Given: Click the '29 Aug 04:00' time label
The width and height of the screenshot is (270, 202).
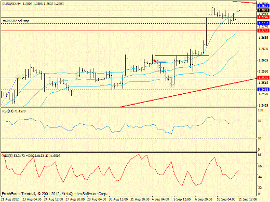Looking at the screenshot, I should pyautogui.click(x=97, y=199).
